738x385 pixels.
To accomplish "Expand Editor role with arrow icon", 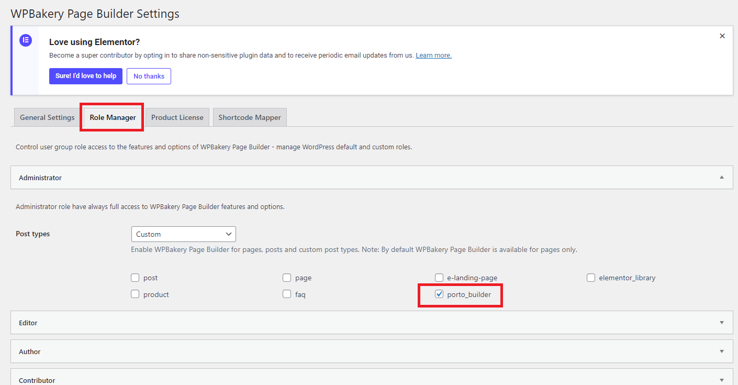I will click(722, 323).
